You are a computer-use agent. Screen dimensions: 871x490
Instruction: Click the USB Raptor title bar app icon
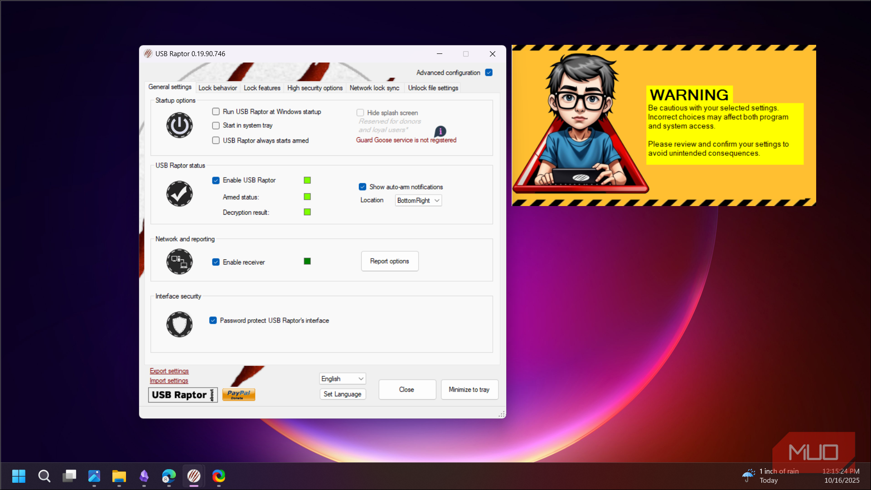(148, 53)
